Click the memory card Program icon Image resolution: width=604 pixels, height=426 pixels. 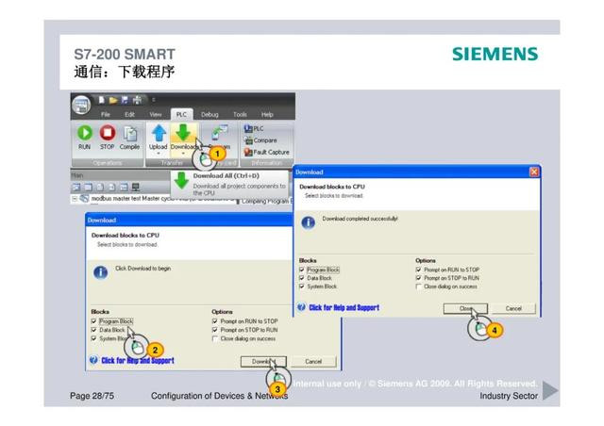(x=220, y=133)
